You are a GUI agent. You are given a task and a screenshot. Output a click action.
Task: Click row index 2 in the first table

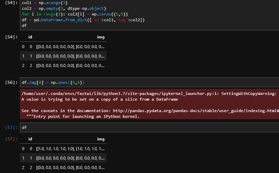tap(23, 65)
